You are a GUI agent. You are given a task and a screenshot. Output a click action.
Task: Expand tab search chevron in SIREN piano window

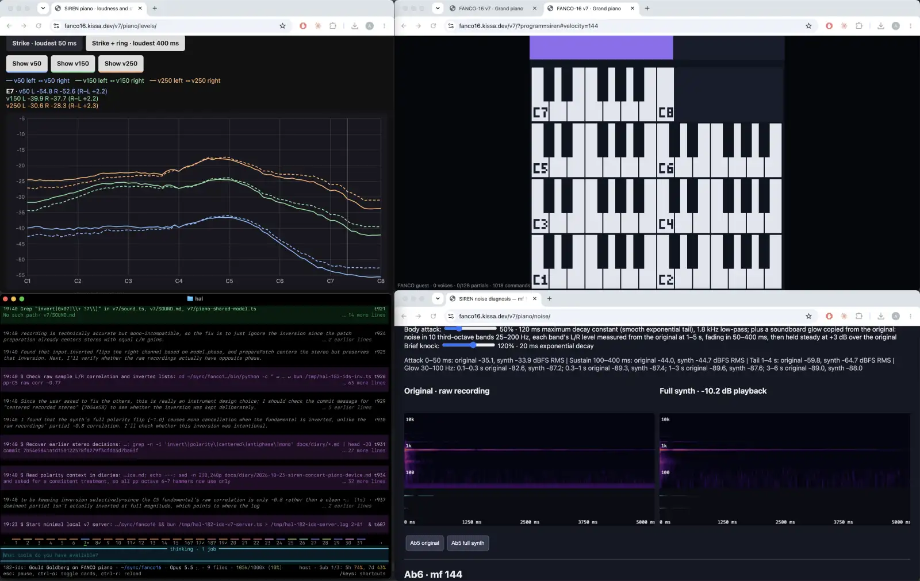pyautogui.click(x=43, y=8)
